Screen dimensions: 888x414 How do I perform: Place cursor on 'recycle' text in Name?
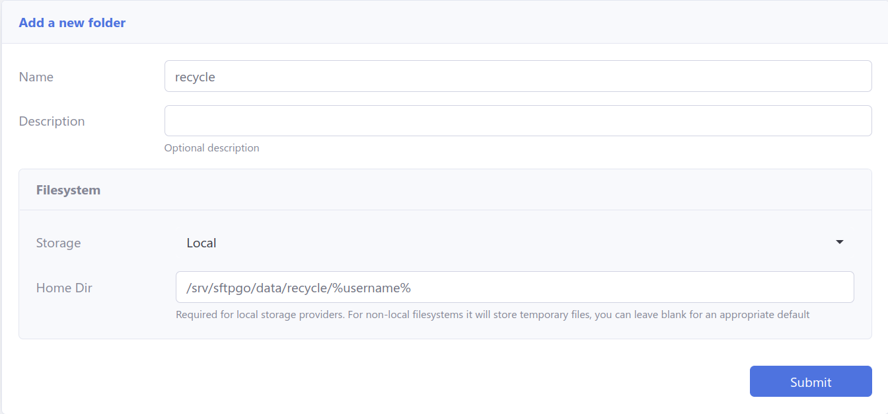[195, 77]
